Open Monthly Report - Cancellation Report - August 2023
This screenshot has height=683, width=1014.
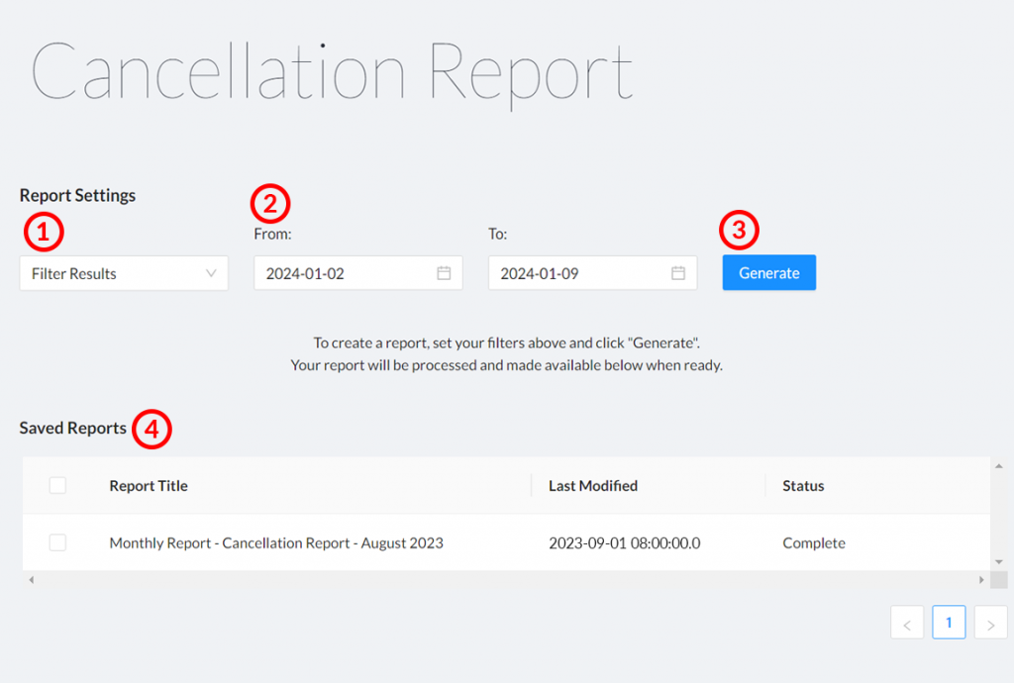pos(276,542)
